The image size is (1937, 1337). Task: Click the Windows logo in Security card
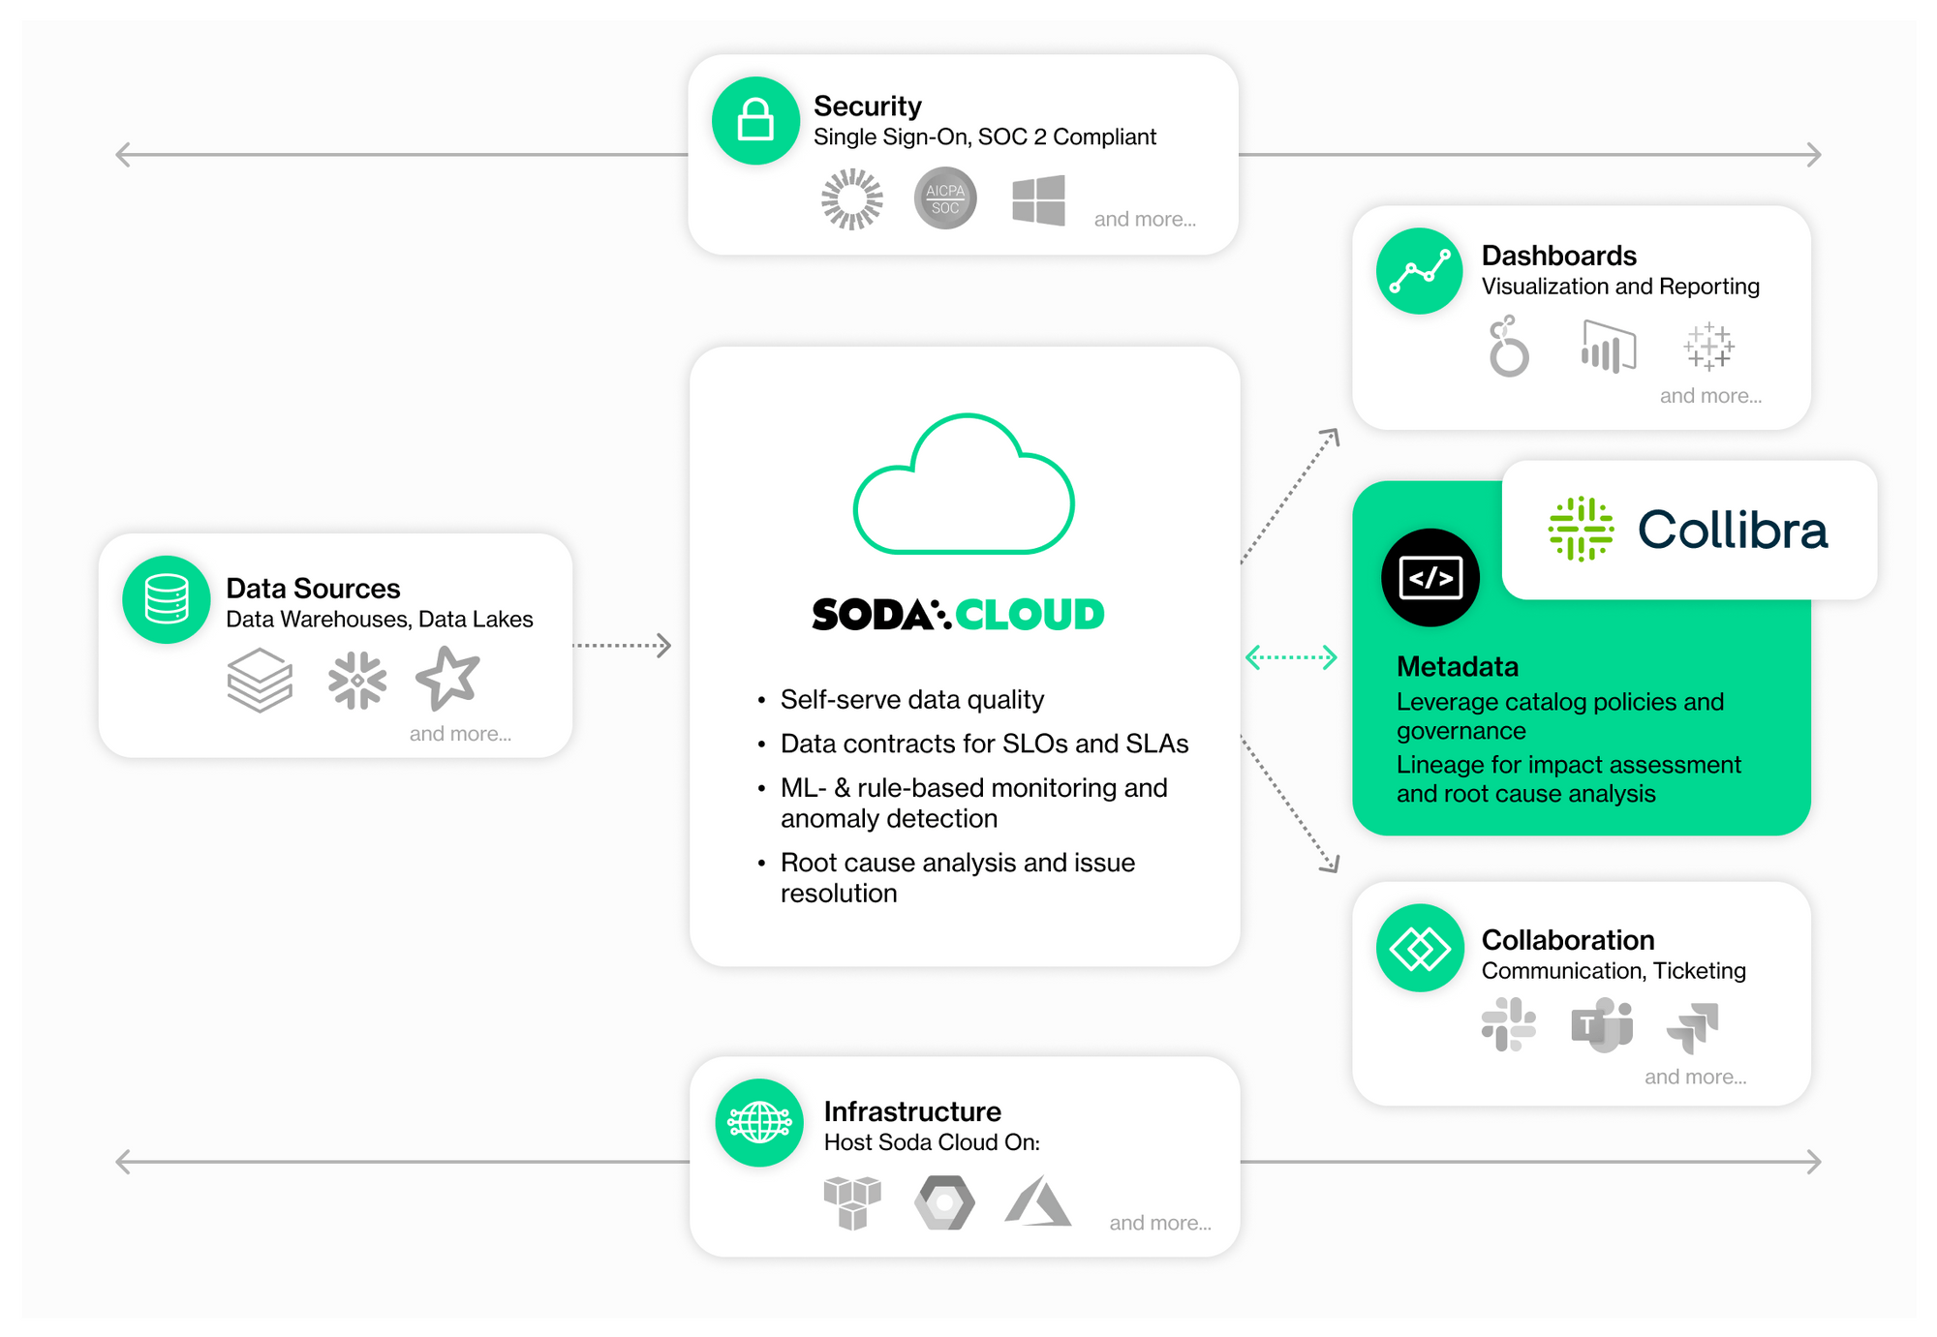point(1041,198)
